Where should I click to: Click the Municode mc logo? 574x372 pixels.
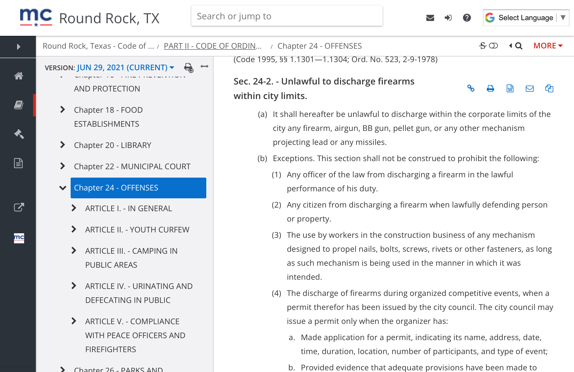click(x=36, y=18)
